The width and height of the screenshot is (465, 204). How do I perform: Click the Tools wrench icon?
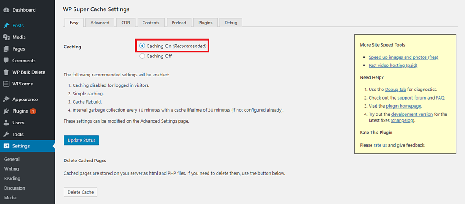(x=6, y=134)
